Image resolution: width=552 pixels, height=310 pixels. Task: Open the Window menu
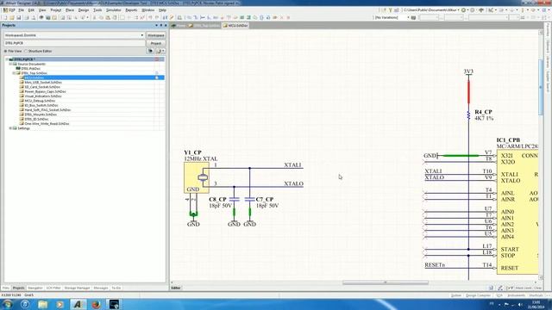coord(148,10)
